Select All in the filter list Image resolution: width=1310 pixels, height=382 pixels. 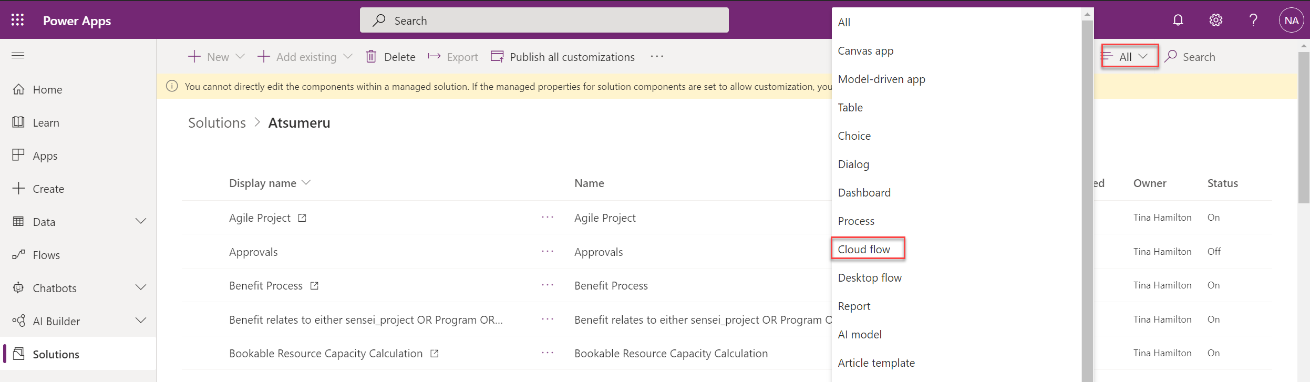point(957,22)
